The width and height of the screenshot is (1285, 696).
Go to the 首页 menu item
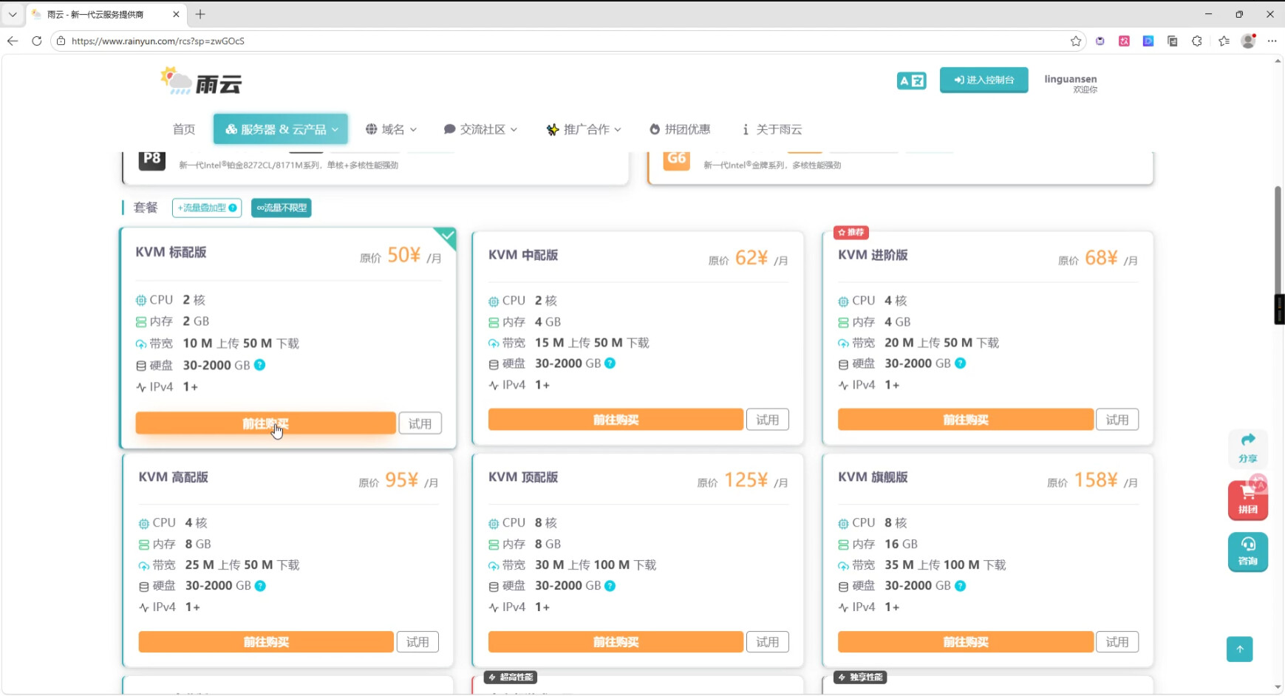[x=184, y=129]
